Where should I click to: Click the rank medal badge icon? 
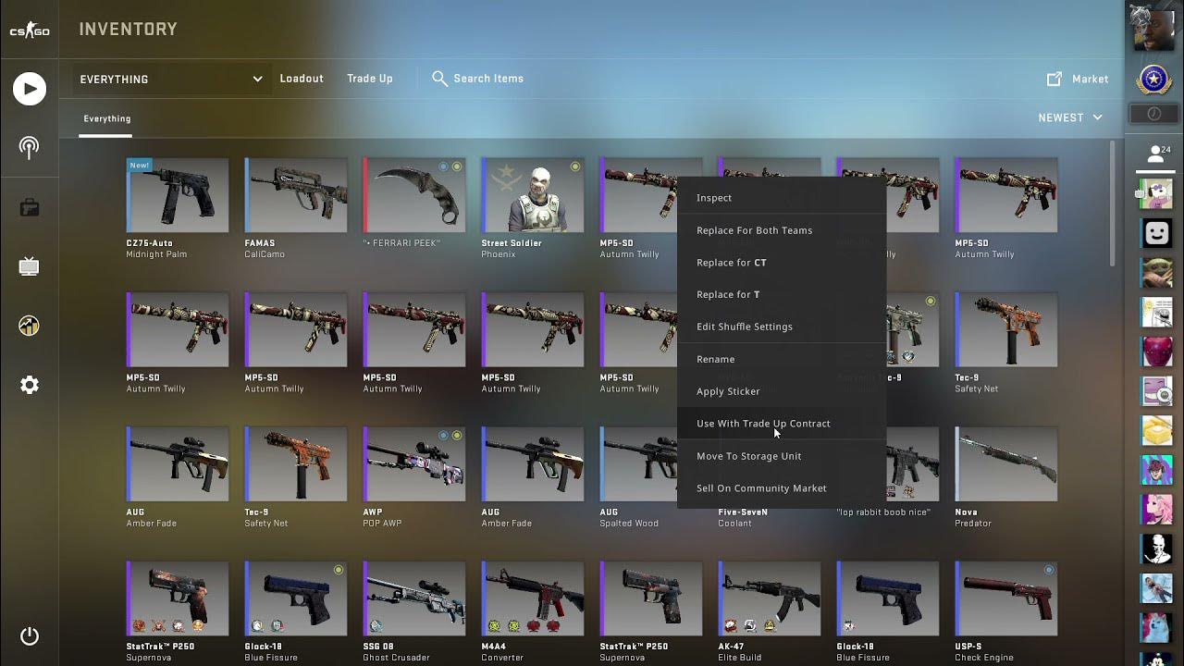(x=1154, y=80)
